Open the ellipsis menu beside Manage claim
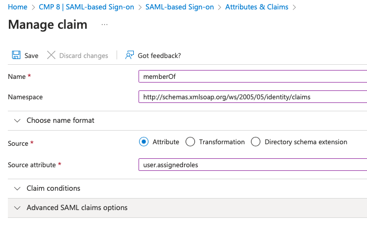 pos(105,25)
